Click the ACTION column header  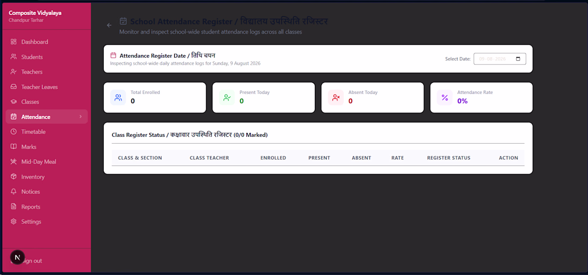pyautogui.click(x=508, y=158)
